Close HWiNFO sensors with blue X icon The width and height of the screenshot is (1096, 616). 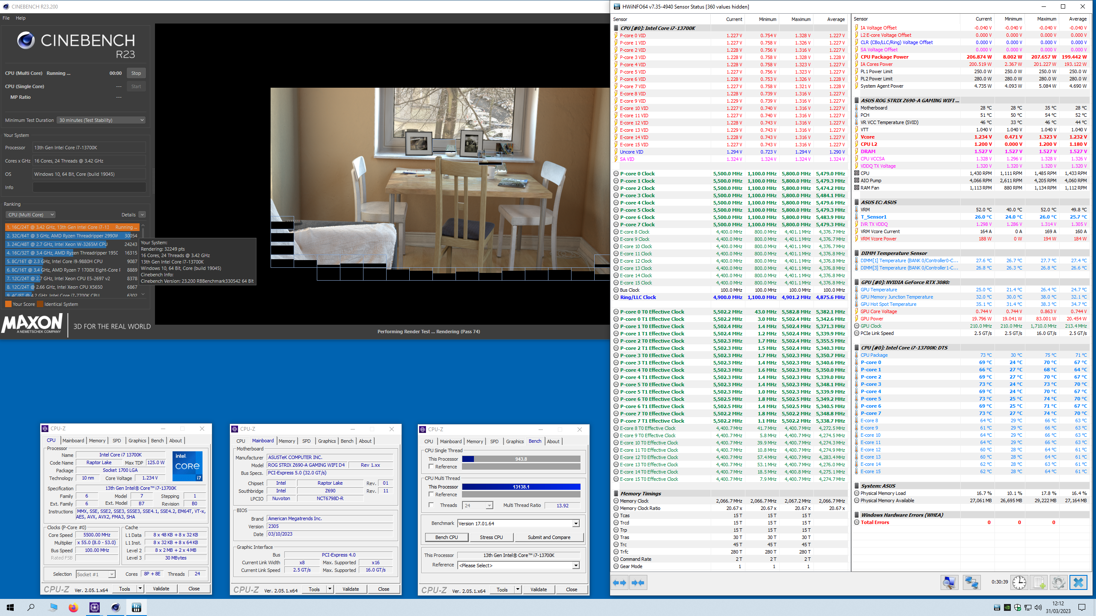(x=1078, y=583)
